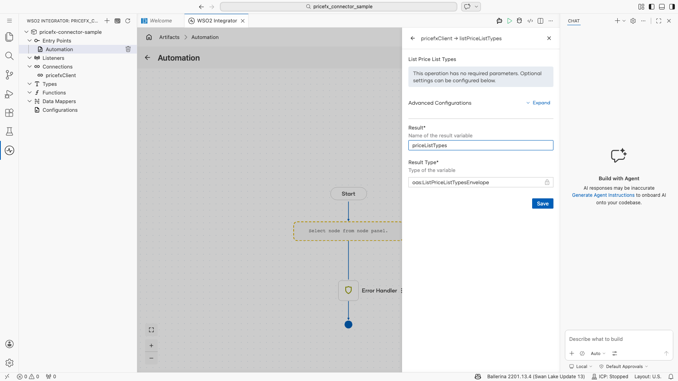Select the CHAT panel tab

[574, 21]
